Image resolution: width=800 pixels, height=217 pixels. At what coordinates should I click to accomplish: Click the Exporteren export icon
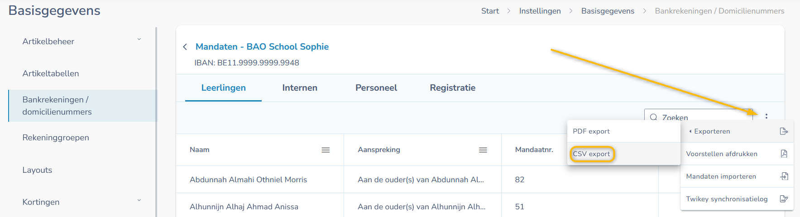pyautogui.click(x=784, y=131)
